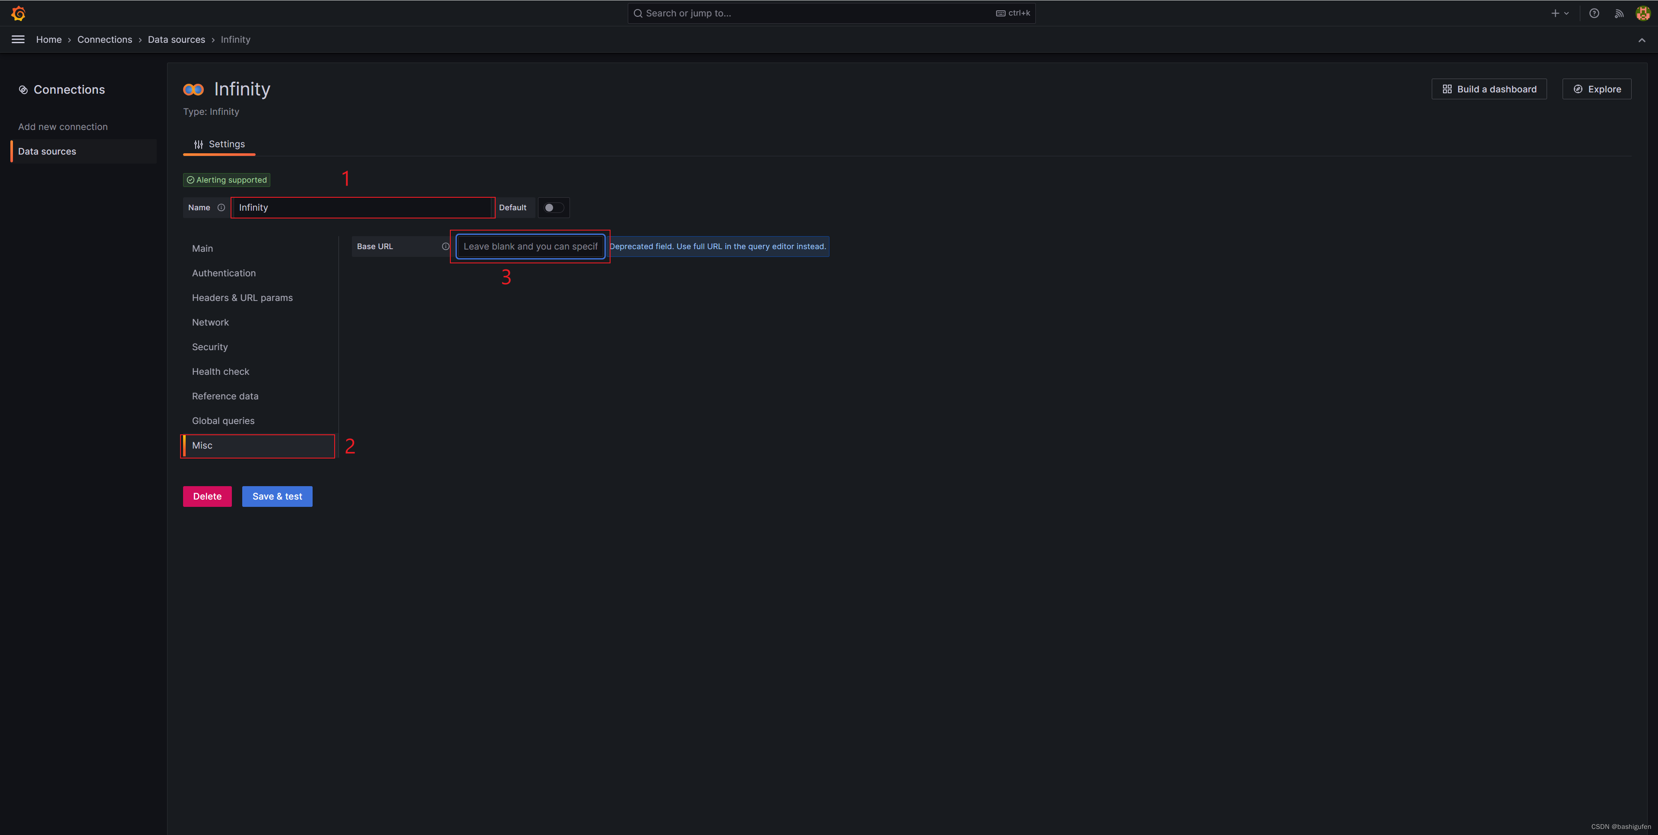The image size is (1658, 835).
Task: Open the hamburger navigation menu
Action: [18, 39]
